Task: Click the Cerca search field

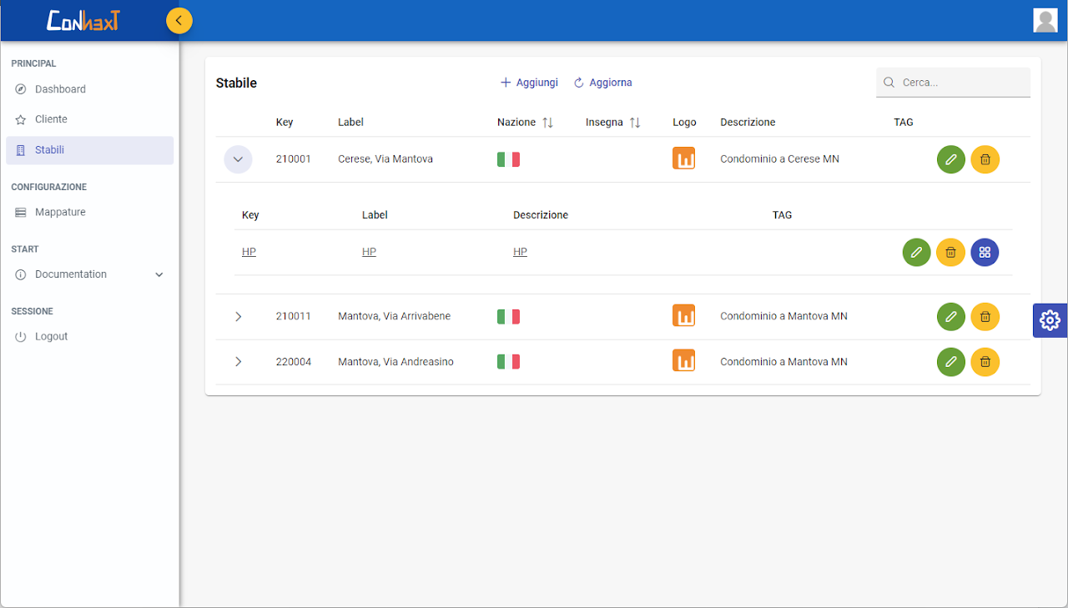Action: tap(961, 83)
